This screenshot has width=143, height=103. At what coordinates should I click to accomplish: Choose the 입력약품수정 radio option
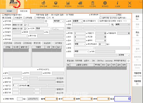(x=99, y=21)
